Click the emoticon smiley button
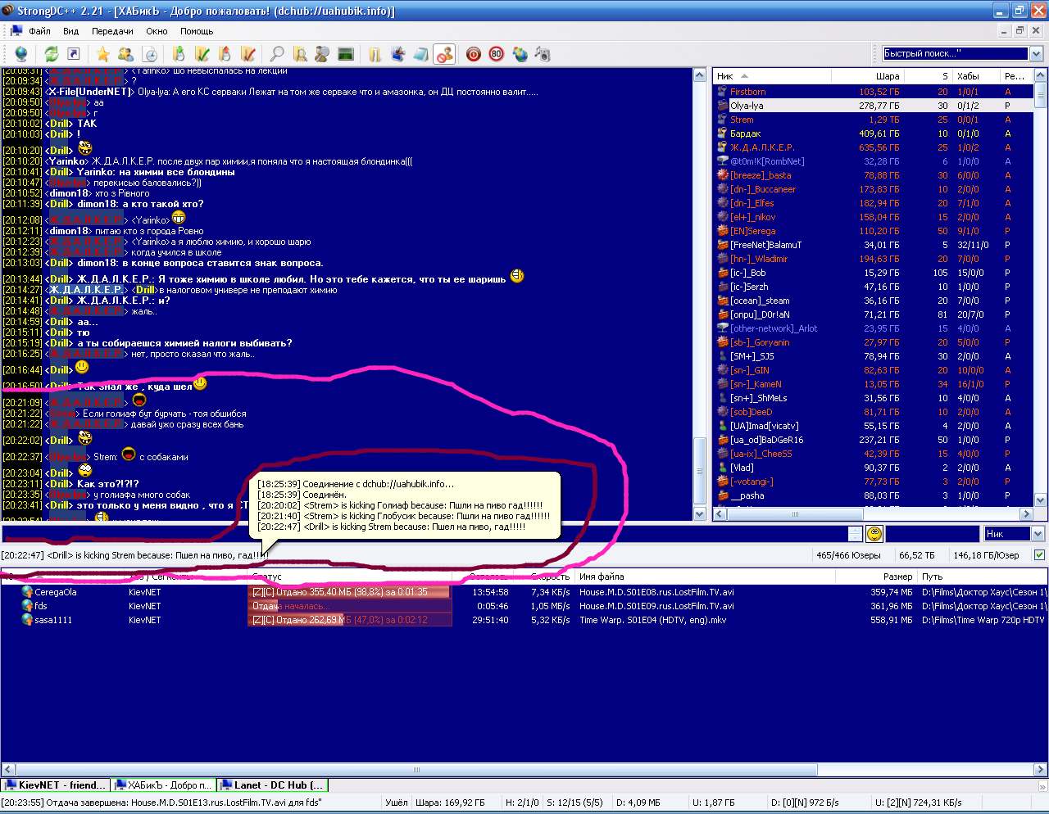1049x814 pixels. tap(874, 534)
